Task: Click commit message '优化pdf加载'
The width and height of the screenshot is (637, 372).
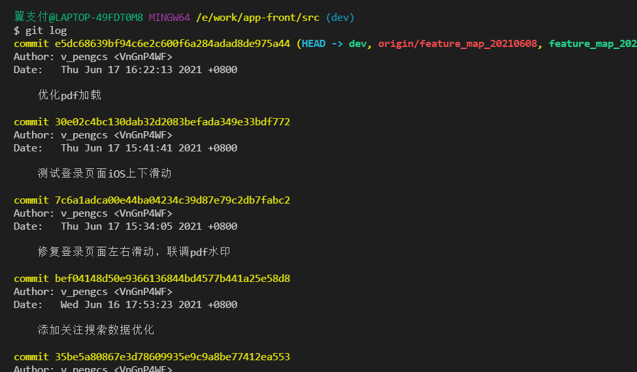Action: tap(69, 95)
